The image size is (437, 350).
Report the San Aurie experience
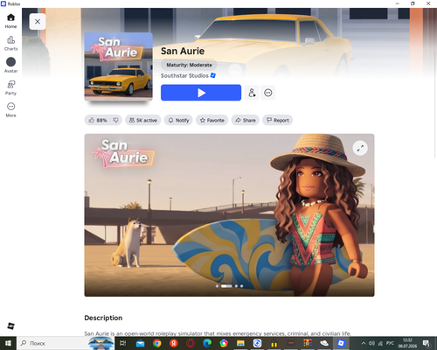(278, 120)
